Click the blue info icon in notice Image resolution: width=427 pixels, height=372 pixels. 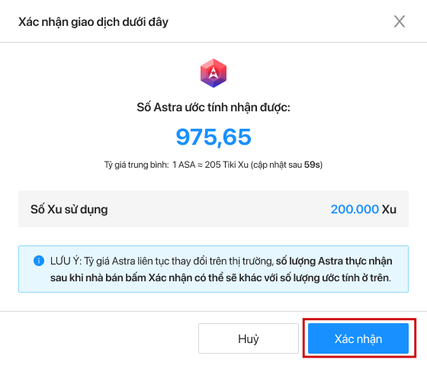[39, 261]
